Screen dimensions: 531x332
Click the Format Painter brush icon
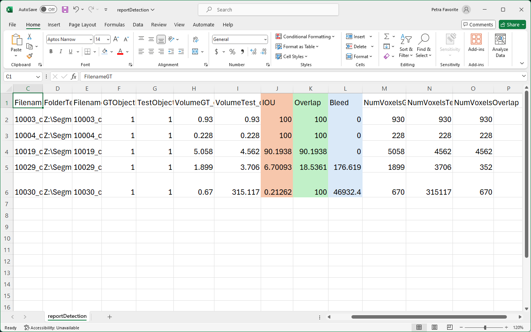[x=29, y=56]
